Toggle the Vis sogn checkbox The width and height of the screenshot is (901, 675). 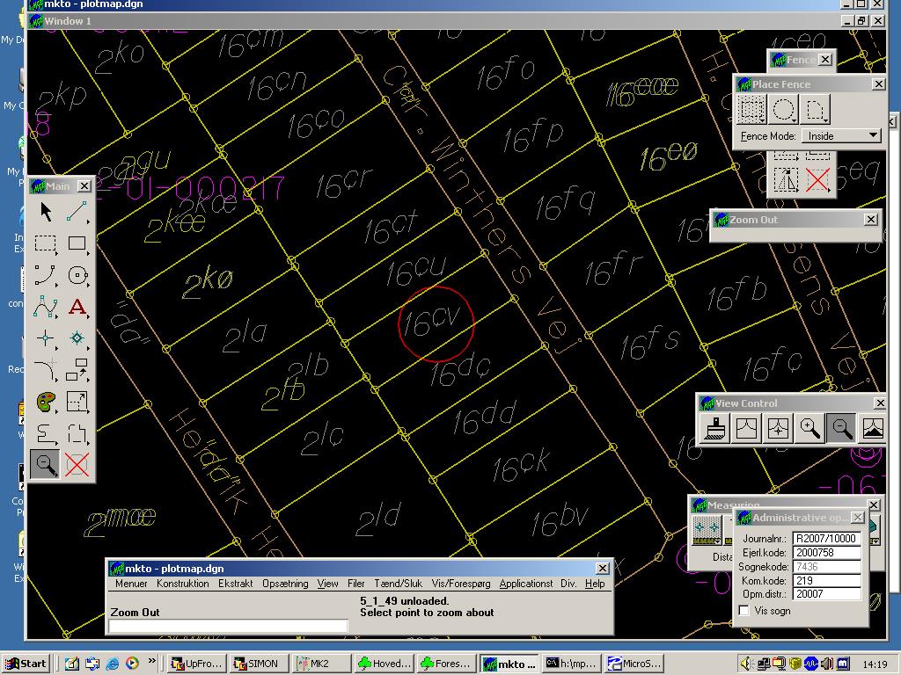[x=744, y=611]
